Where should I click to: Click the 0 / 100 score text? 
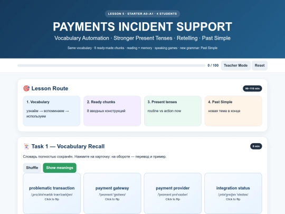[x=213, y=66]
